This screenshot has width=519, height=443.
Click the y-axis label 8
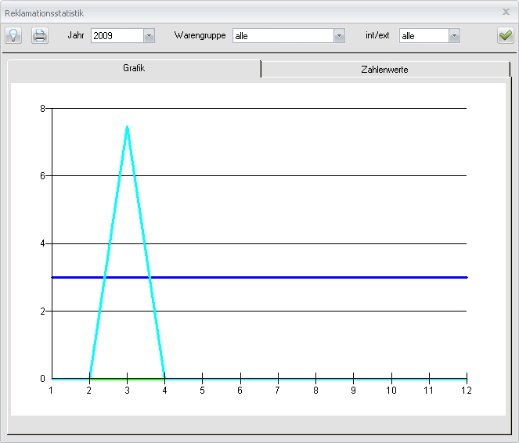point(42,108)
